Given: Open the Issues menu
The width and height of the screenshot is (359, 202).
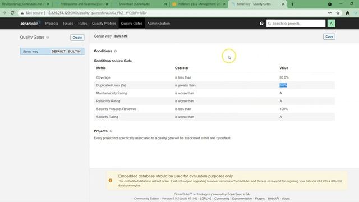Looking at the screenshot, I should tap(68, 24).
